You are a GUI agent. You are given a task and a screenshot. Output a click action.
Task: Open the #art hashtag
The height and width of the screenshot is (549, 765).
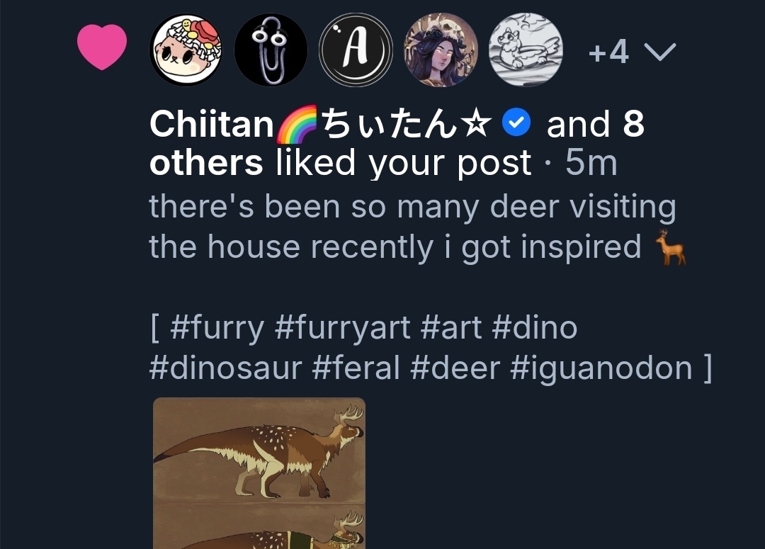pyautogui.click(x=451, y=328)
